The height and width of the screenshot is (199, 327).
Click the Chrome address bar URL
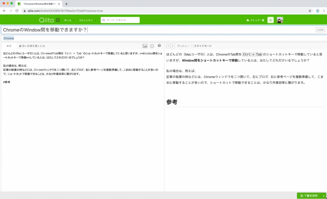(x=65, y=11)
